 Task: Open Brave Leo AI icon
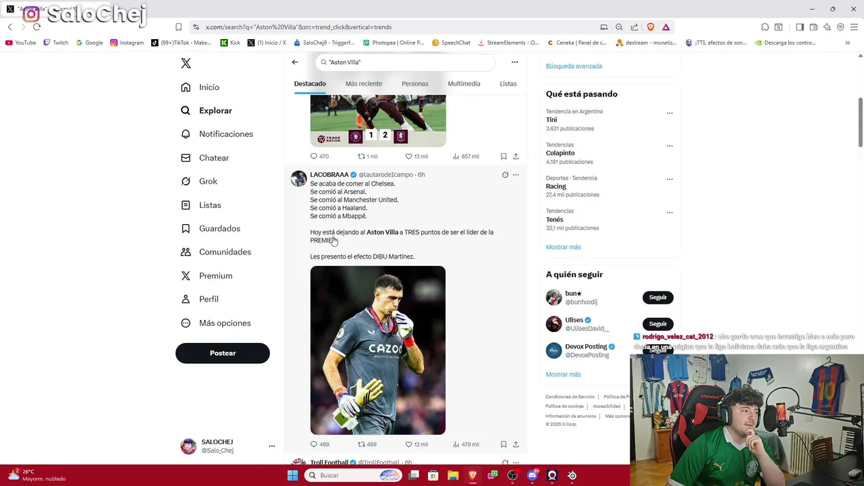pos(827,27)
